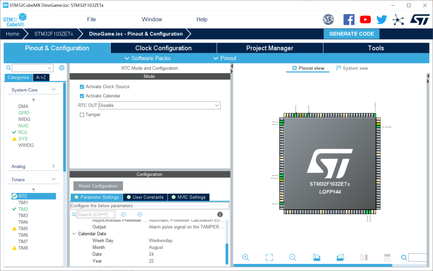Open the categories settings gear icon
This screenshot has height=271, width=433.
click(x=62, y=68)
